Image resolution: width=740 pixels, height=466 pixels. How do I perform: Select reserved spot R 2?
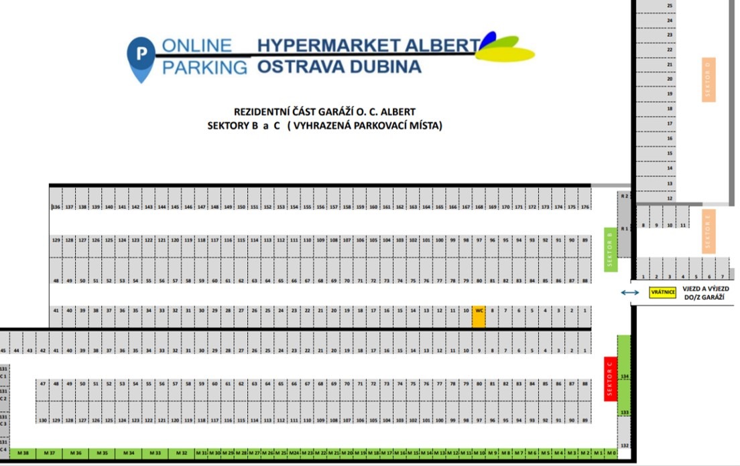[625, 196]
